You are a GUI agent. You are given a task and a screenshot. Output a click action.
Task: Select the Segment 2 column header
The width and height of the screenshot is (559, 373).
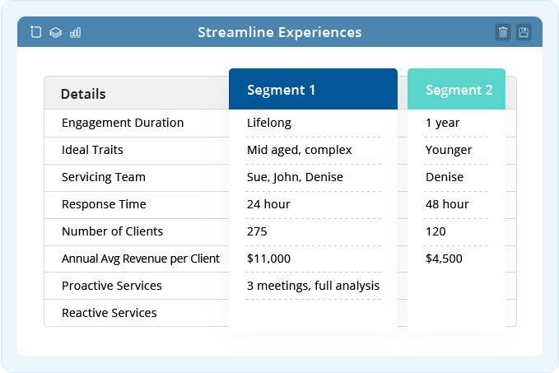coord(456,89)
